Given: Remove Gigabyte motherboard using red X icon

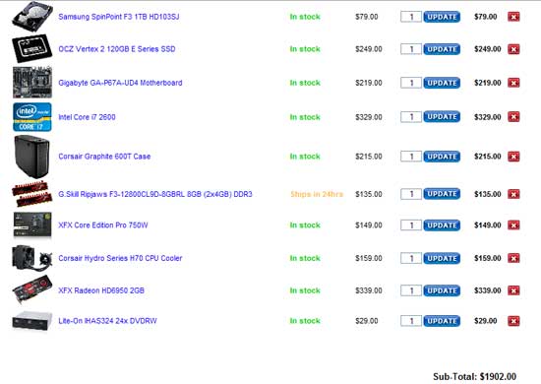Looking at the screenshot, I should tap(513, 83).
